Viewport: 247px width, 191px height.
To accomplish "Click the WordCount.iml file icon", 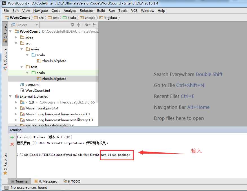I will (x=22, y=90).
